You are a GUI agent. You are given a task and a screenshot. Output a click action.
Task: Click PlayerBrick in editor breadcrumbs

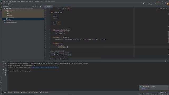click(x=53, y=59)
